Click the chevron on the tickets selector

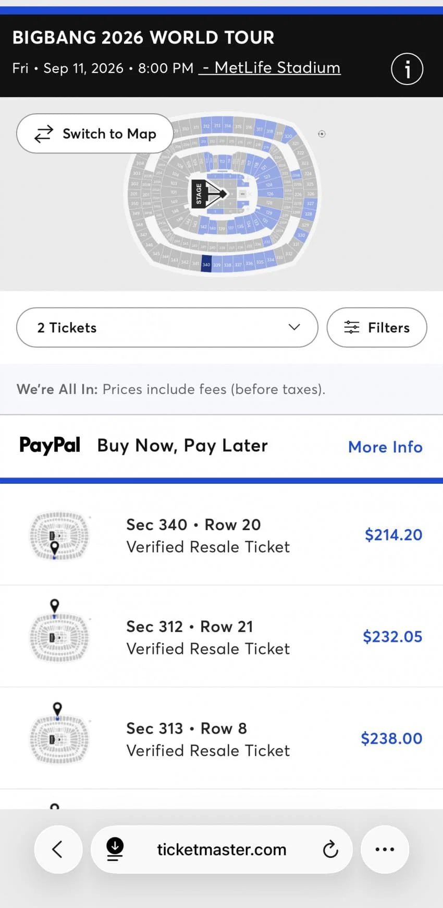pyautogui.click(x=294, y=327)
